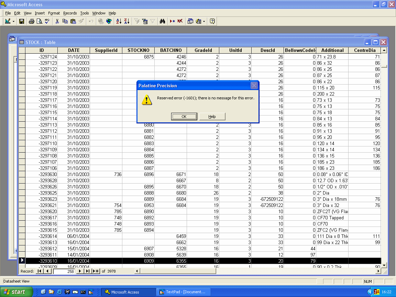Open the Format menu
Viewport: 396px width, 297px height.
[54, 13]
